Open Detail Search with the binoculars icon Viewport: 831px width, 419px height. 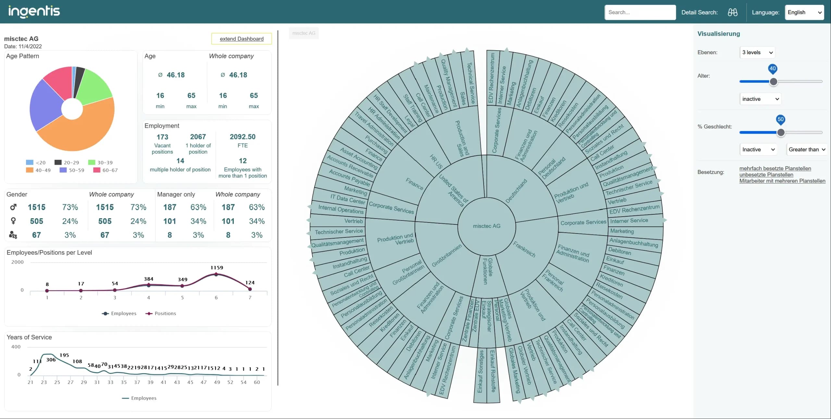732,12
